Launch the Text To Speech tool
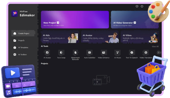 (x=132, y=53)
